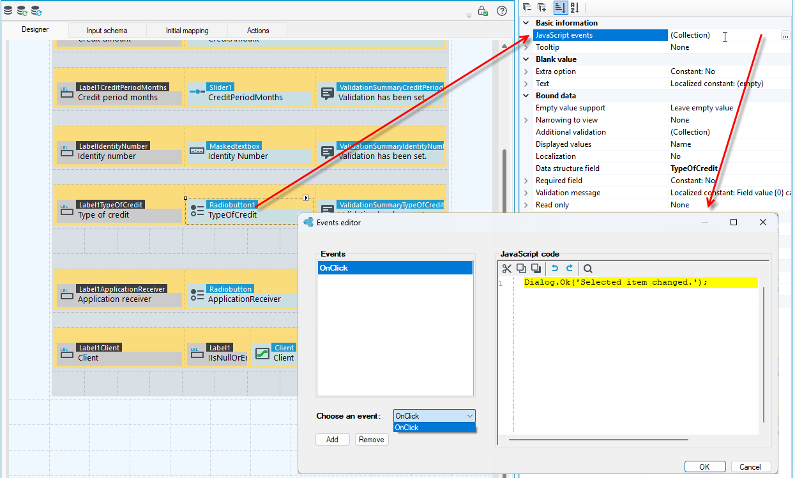Expand the Tooltip property
The image size is (795, 478).
[526, 47]
